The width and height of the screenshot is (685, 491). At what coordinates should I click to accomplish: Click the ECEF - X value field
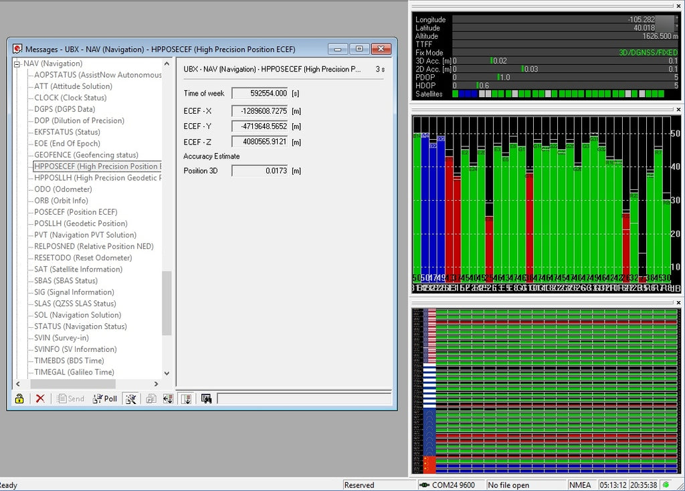[260, 110]
